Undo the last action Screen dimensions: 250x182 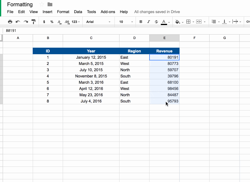18,22
